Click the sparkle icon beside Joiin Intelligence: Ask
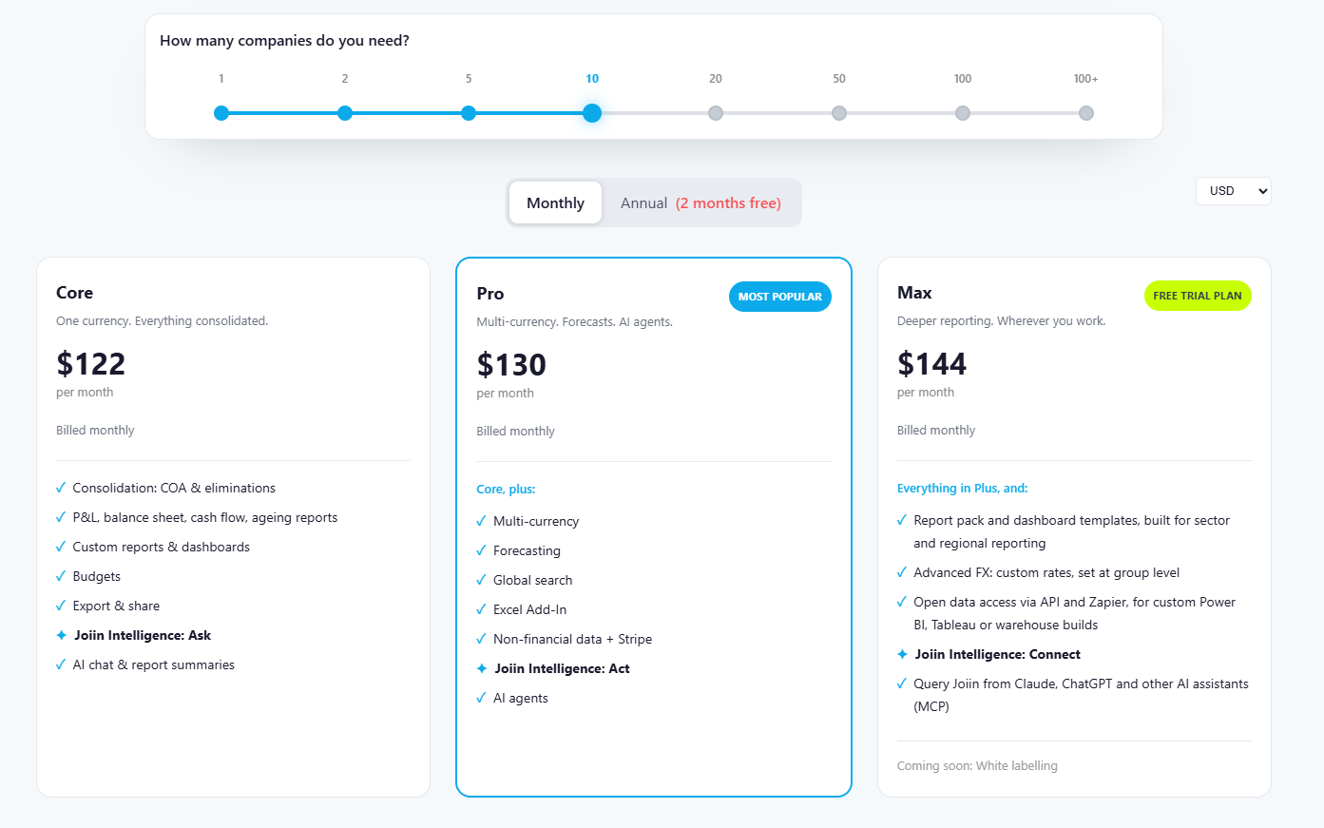The image size is (1324, 828). [x=62, y=635]
